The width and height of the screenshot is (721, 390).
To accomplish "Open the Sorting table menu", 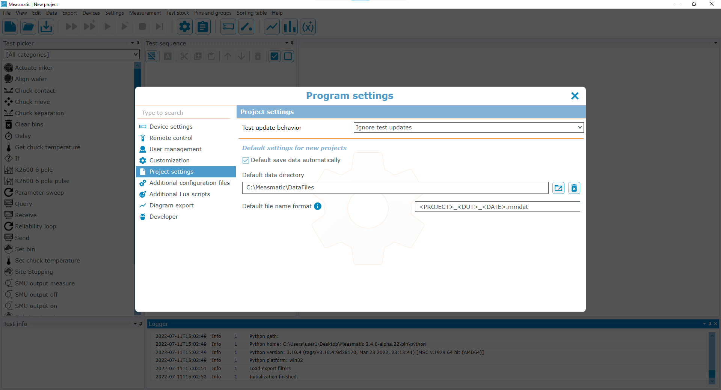I will coord(252,13).
